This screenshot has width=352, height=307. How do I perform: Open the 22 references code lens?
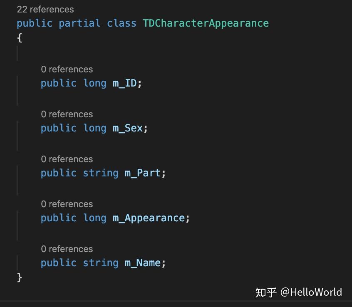click(x=45, y=10)
